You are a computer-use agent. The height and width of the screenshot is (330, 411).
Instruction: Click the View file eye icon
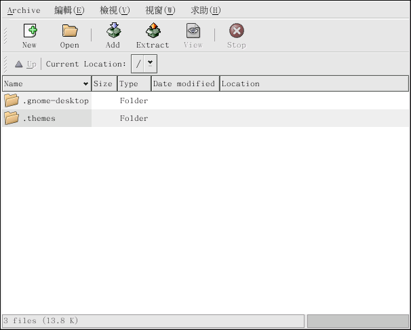click(x=193, y=31)
